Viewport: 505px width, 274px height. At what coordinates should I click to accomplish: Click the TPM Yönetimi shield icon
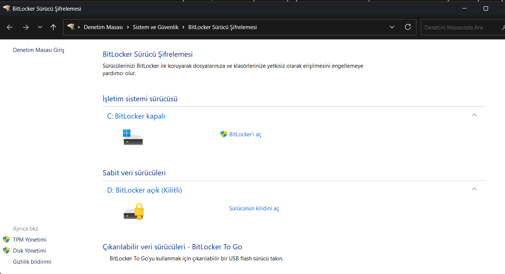pyautogui.click(x=6, y=239)
